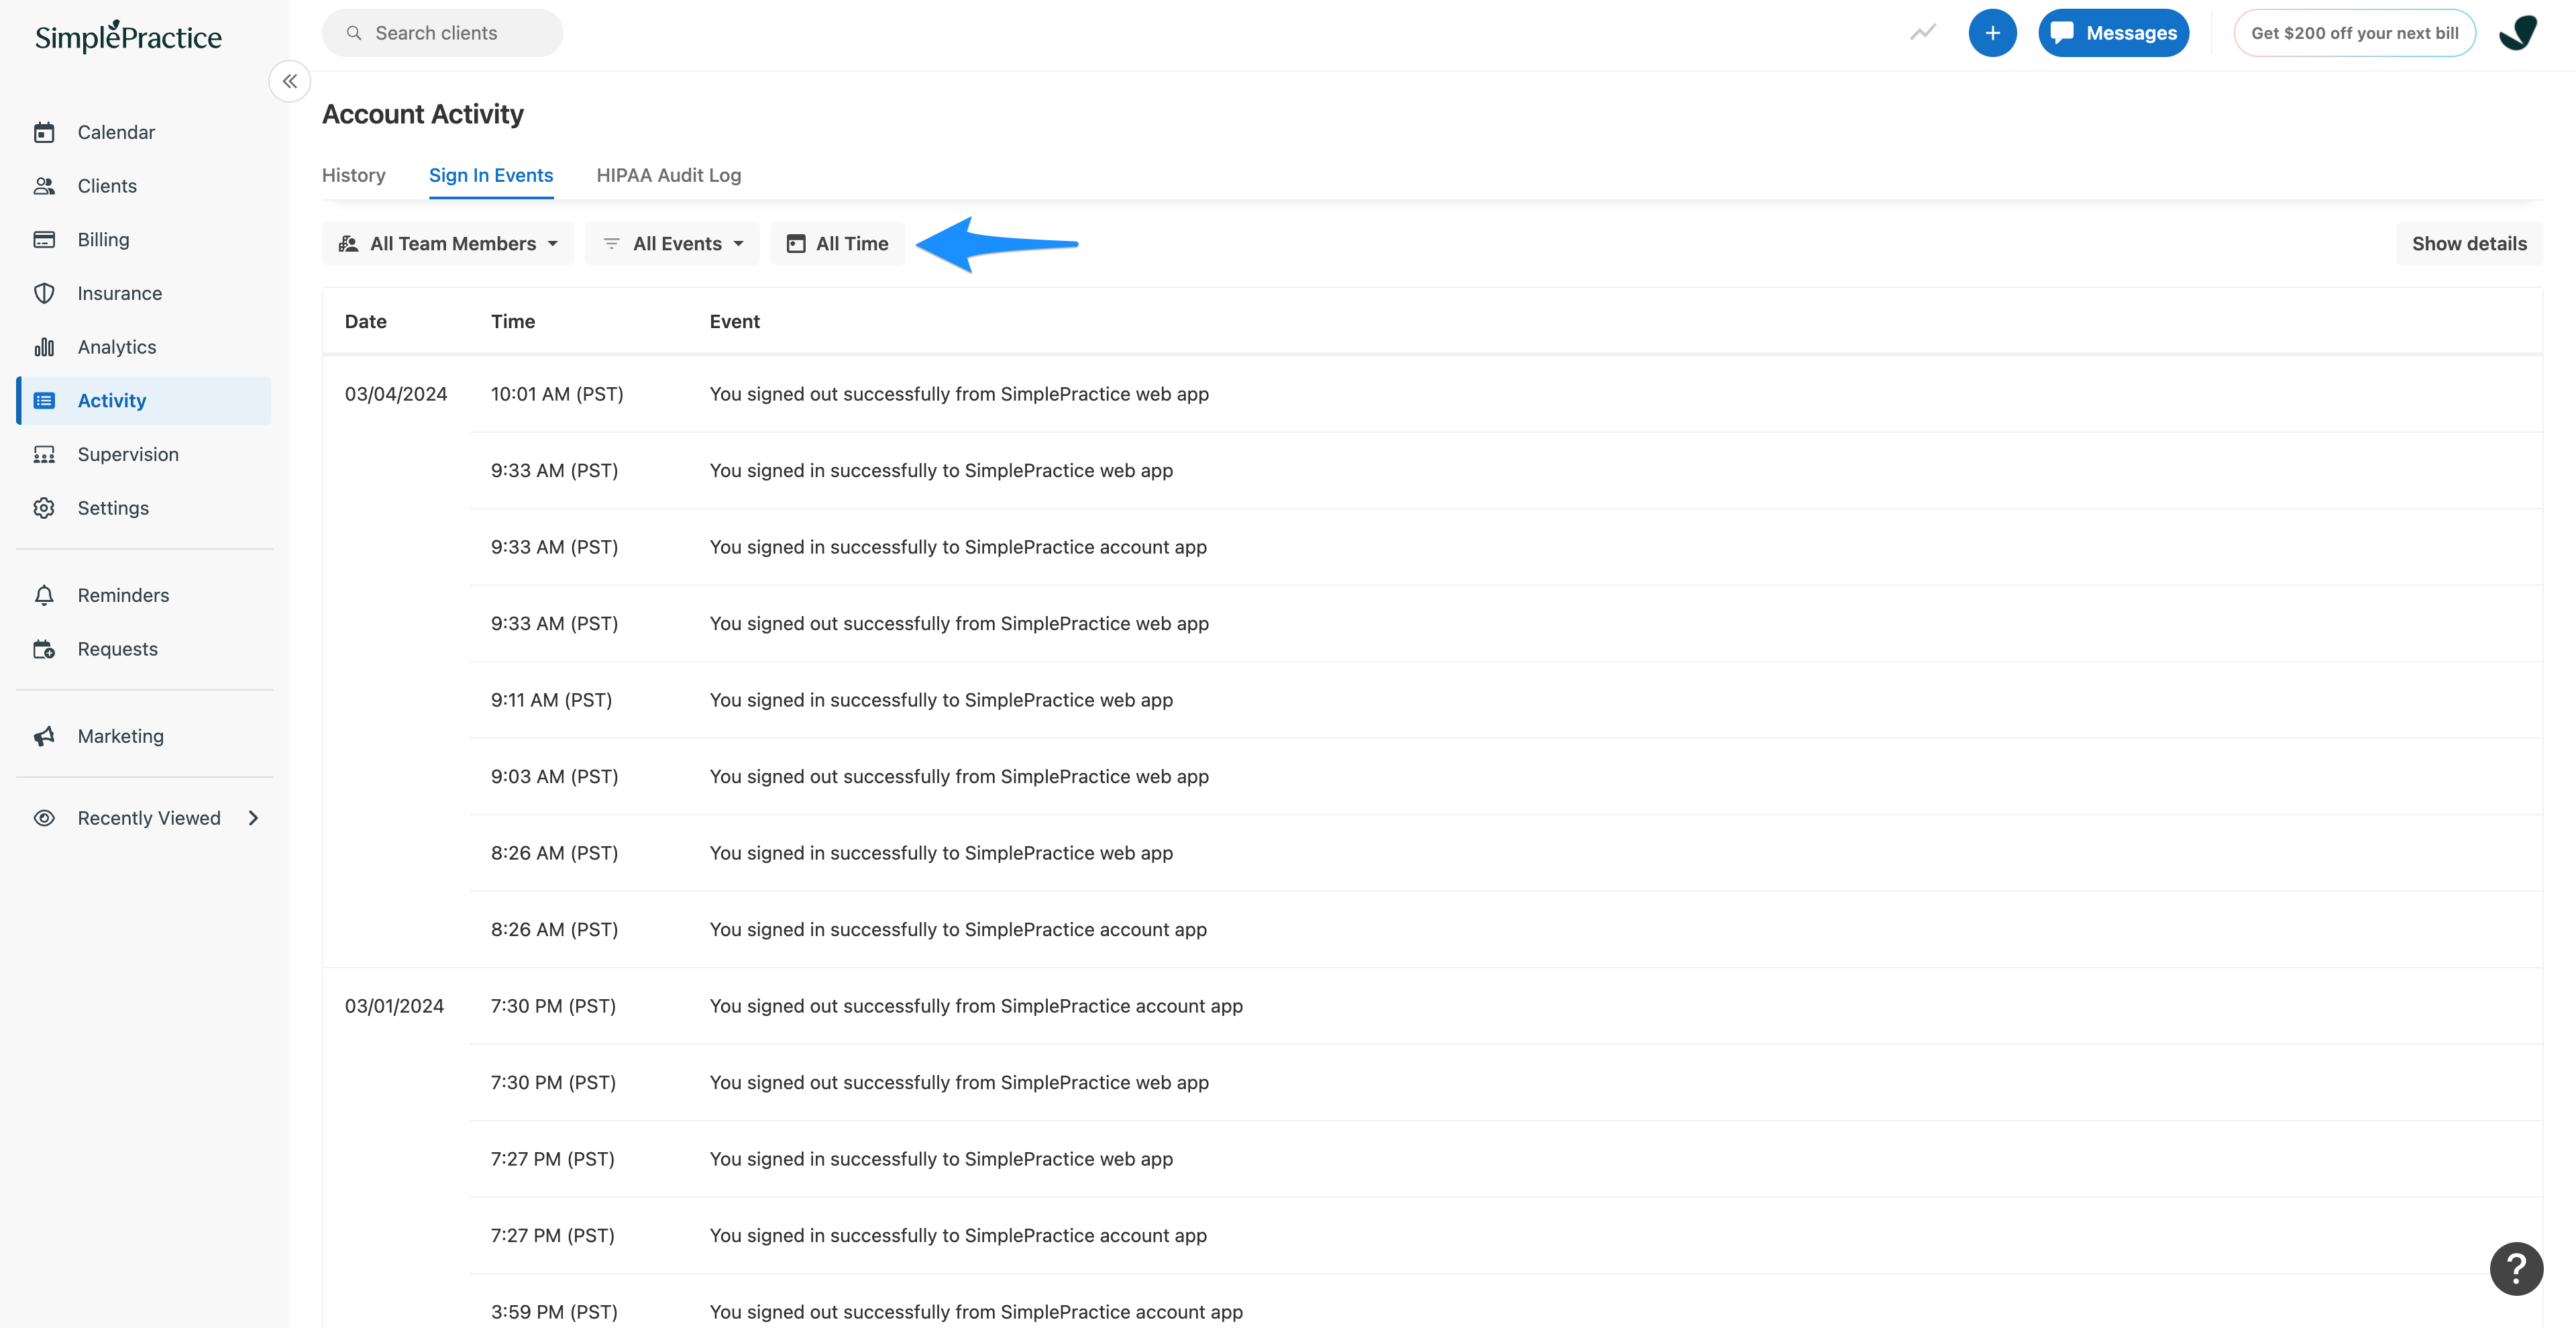Click the 3:59 PM (PST) time cell
The image size is (2576, 1328).
[554, 1312]
